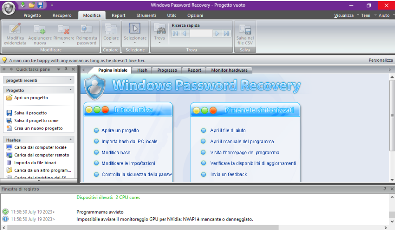Click the green download arrow quick-access icon
395x230 pixels.
pyautogui.click(x=23, y=5)
